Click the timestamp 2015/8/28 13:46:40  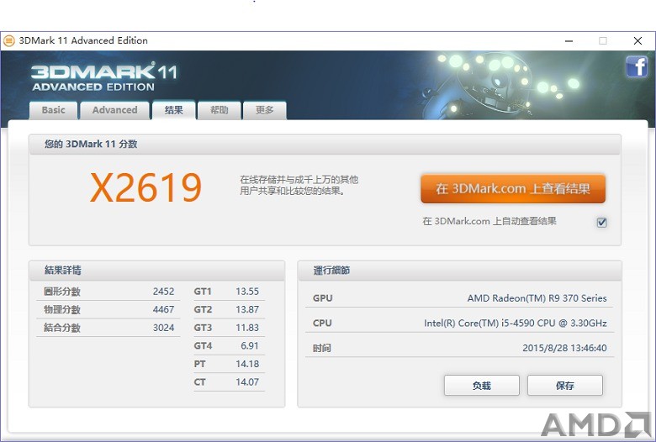(x=564, y=348)
